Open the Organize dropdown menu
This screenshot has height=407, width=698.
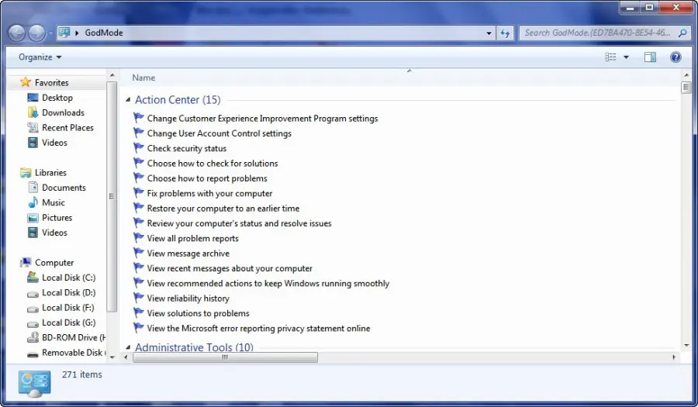(x=40, y=57)
